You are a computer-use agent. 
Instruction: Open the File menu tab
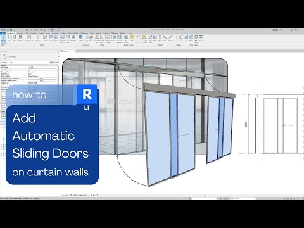[3, 33]
